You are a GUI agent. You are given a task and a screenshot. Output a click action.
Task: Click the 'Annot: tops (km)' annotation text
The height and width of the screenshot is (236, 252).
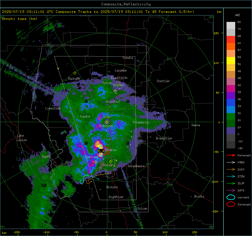coord(20,19)
